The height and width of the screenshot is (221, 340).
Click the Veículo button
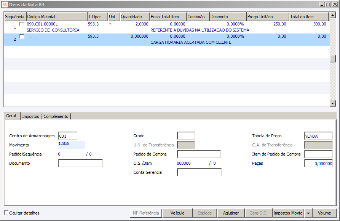tap(177, 213)
